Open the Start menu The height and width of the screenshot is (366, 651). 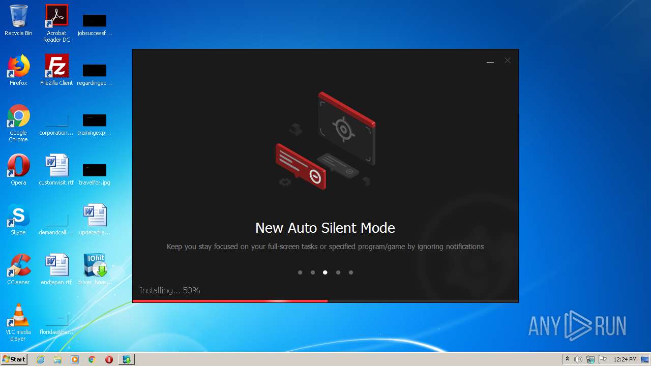(x=14, y=359)
